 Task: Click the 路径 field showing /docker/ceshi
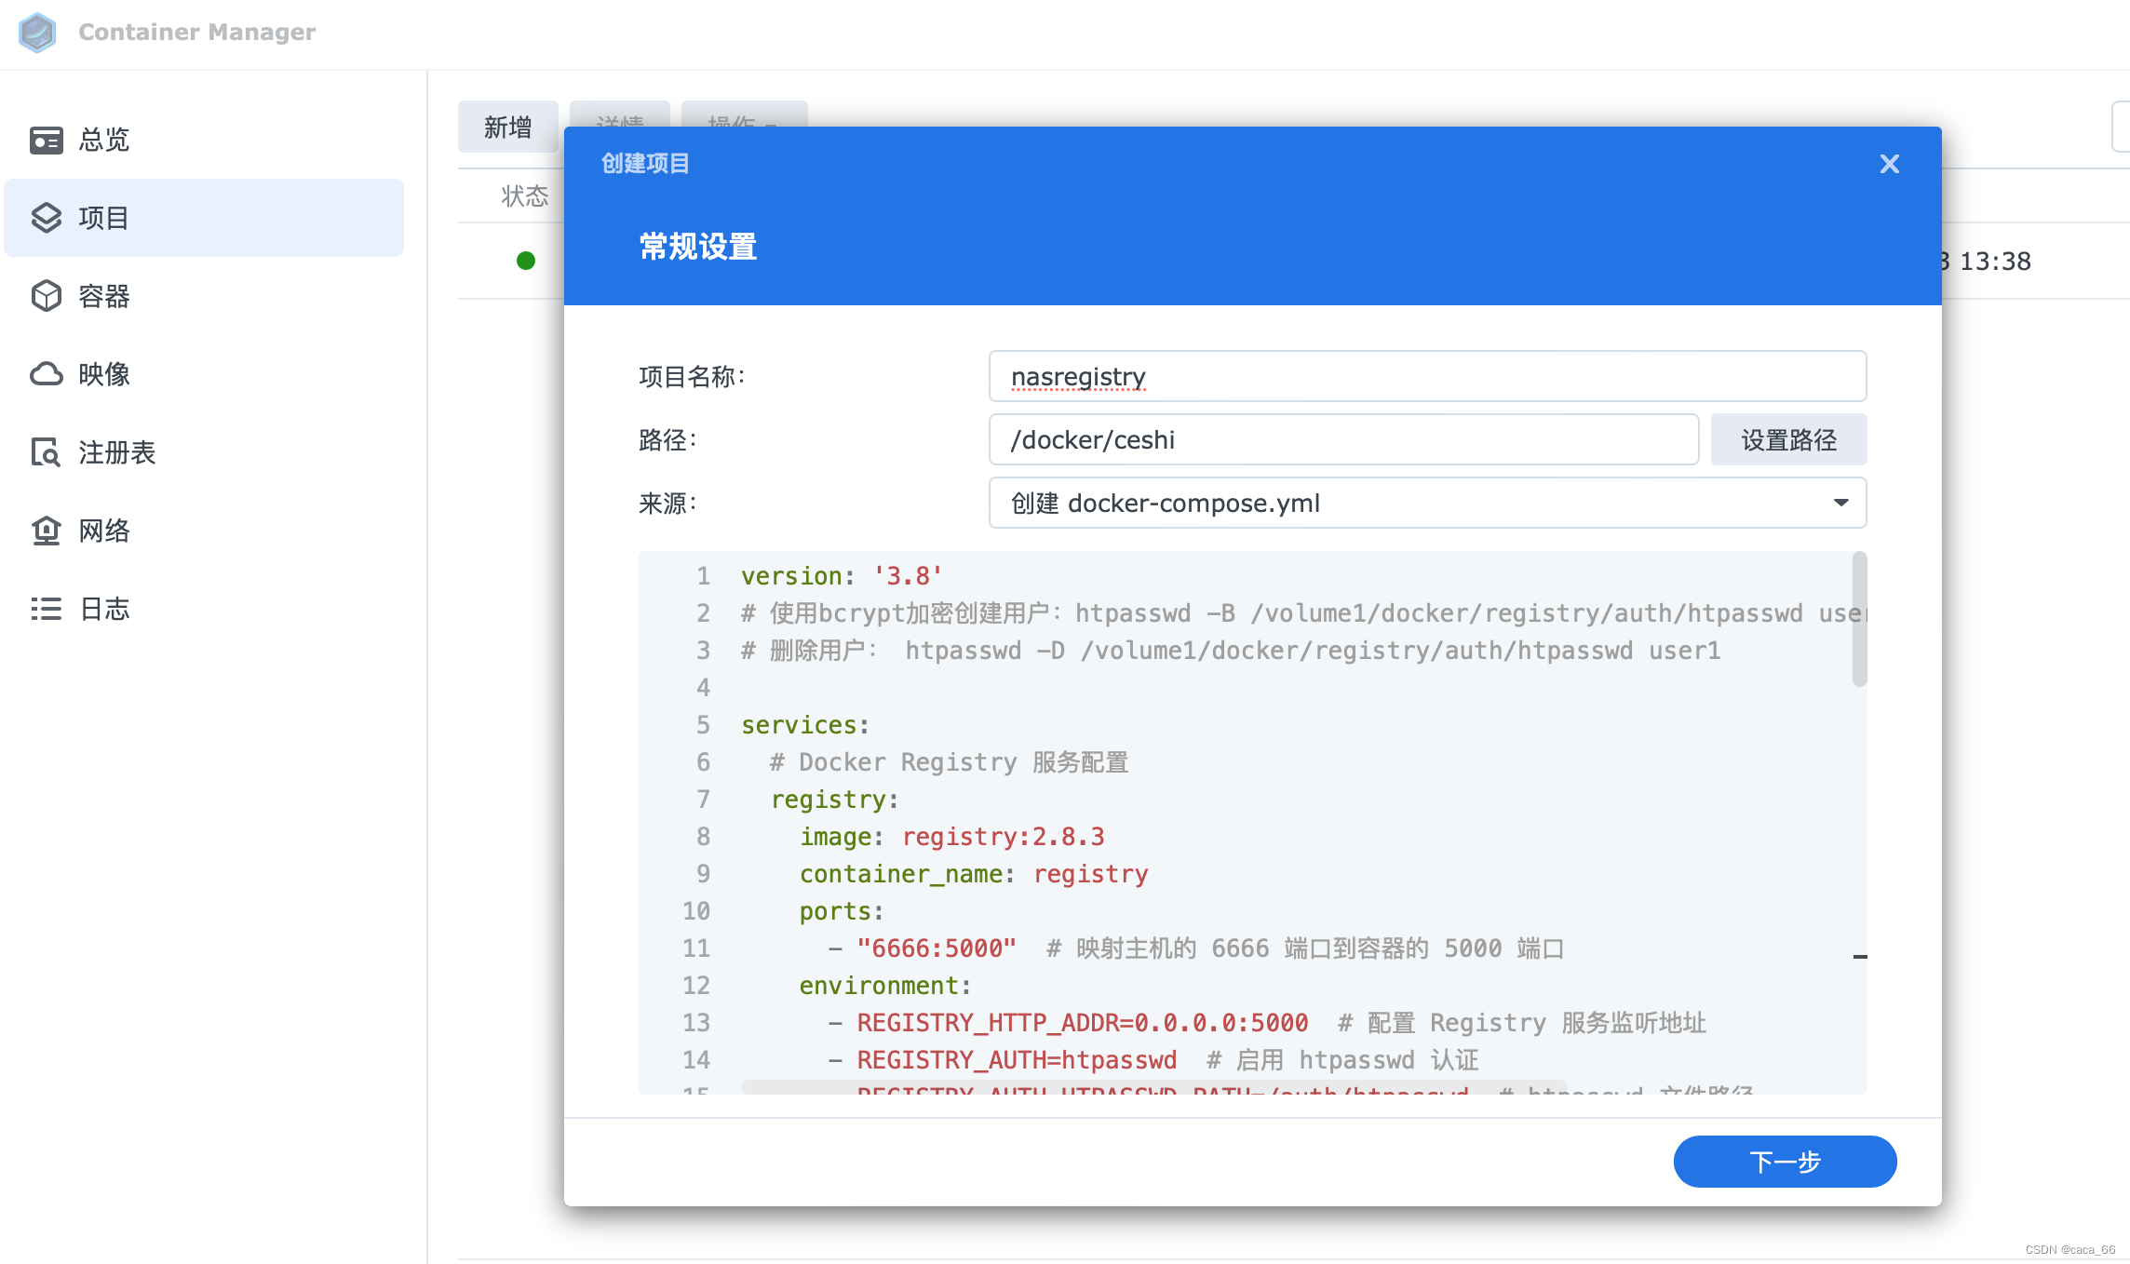[1342, 439]
